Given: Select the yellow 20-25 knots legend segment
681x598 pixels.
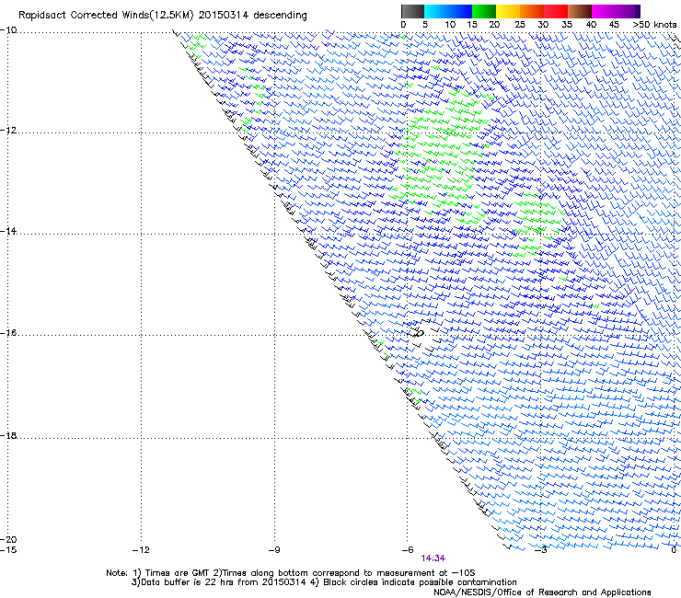Looking at the screenshot, I should click(x=508, y=11).
